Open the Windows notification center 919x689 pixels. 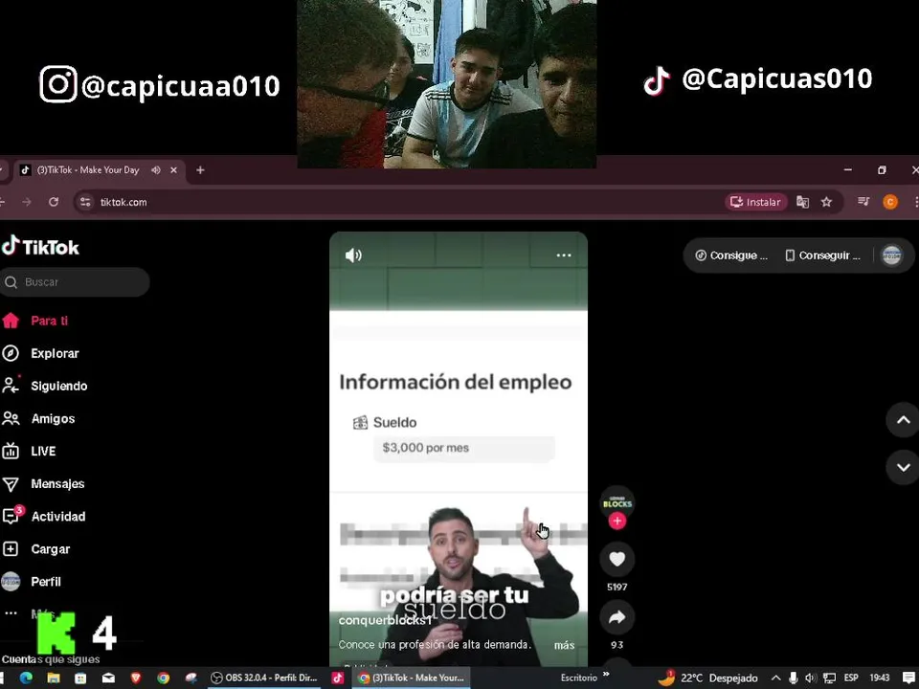pyautogui.click(x=908, y=678)
